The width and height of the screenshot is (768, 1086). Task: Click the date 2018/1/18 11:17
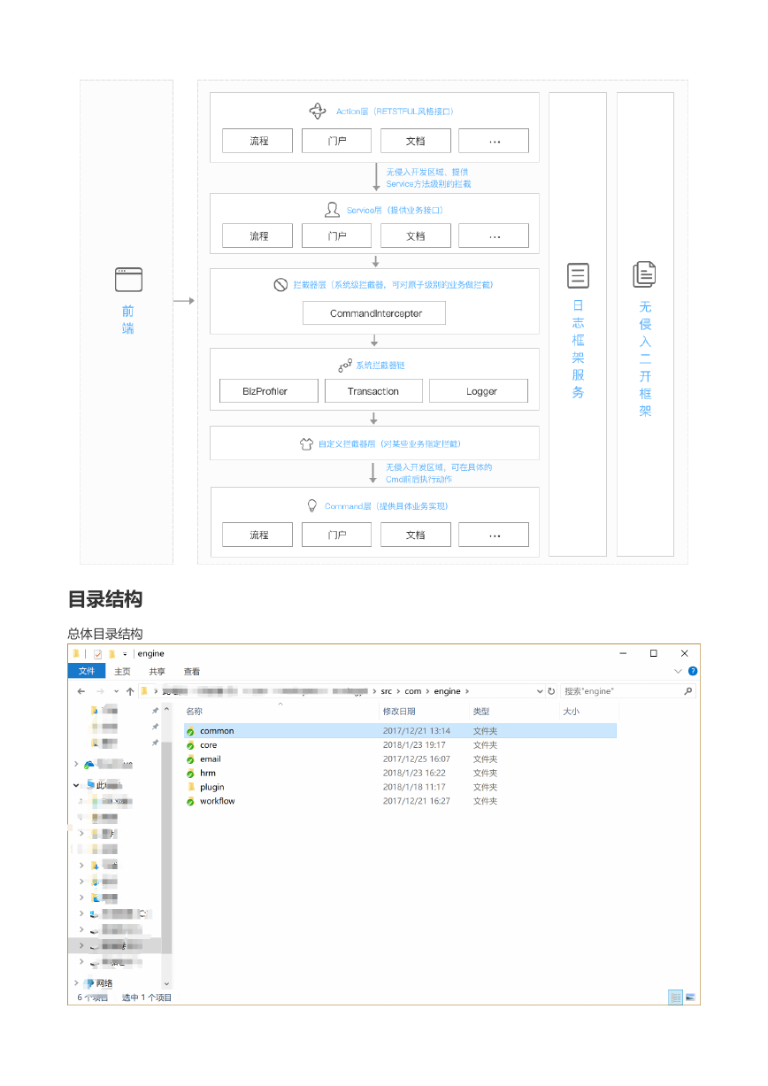[414, 787]
